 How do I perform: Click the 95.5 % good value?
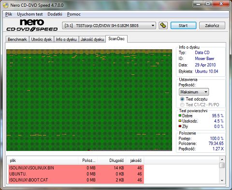pos(217,116)
